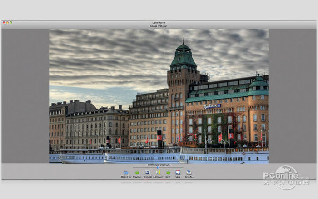Click the "Compare" text label
The width and height of the screenshot is (318, 199).
coord(158,177)
